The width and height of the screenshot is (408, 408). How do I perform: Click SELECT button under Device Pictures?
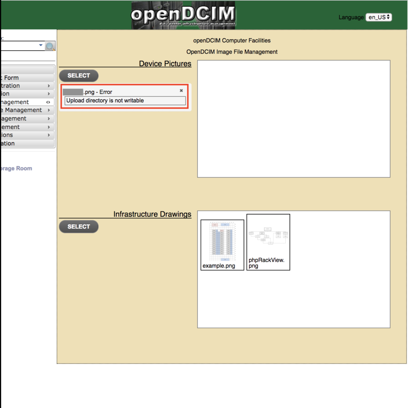click(x=78, y=76)
